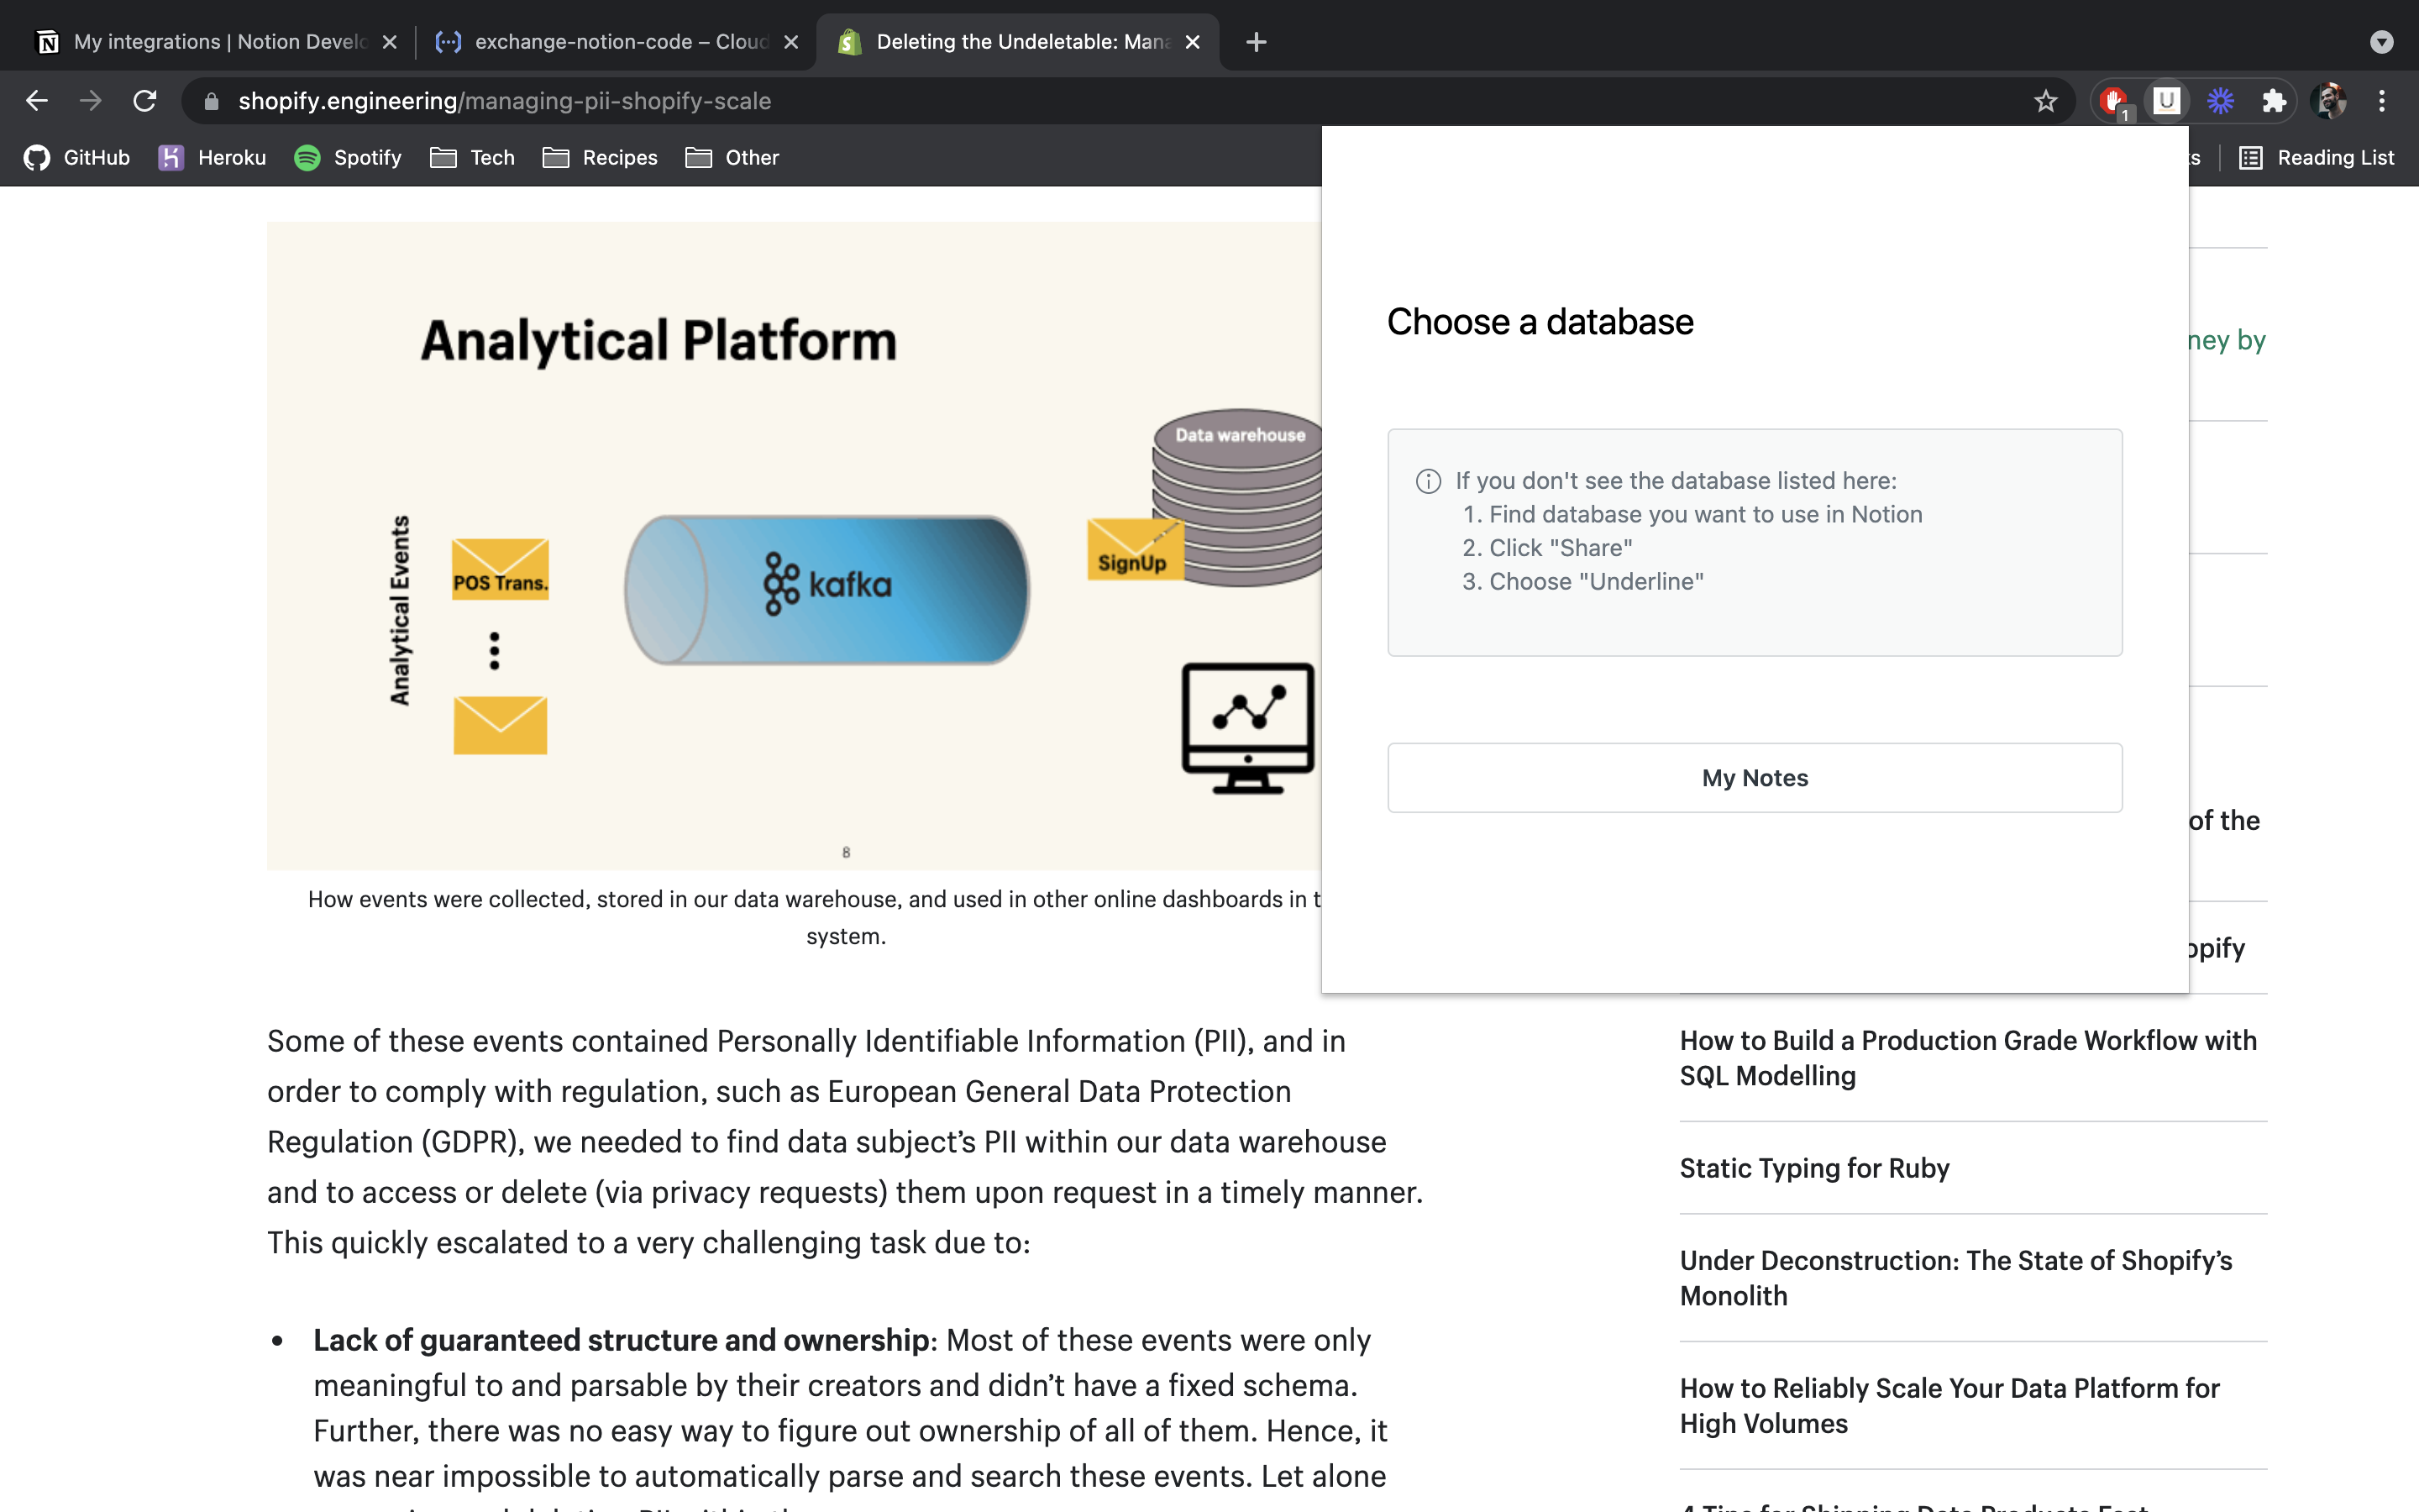This screenshot has width=2419, height=1512.
Task: Open a new browser tab
Action: [1257, 42]
